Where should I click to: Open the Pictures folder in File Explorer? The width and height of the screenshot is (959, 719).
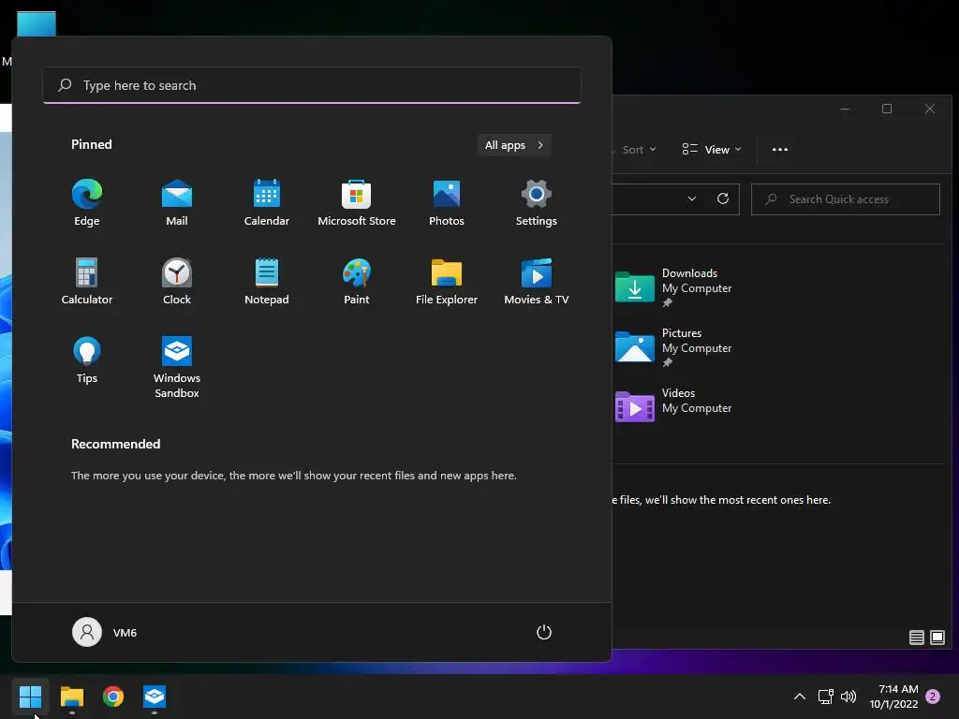coord(674,347)
